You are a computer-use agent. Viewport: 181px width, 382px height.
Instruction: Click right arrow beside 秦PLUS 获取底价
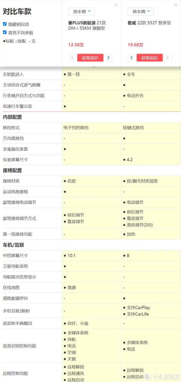click(x=108, y=58)
